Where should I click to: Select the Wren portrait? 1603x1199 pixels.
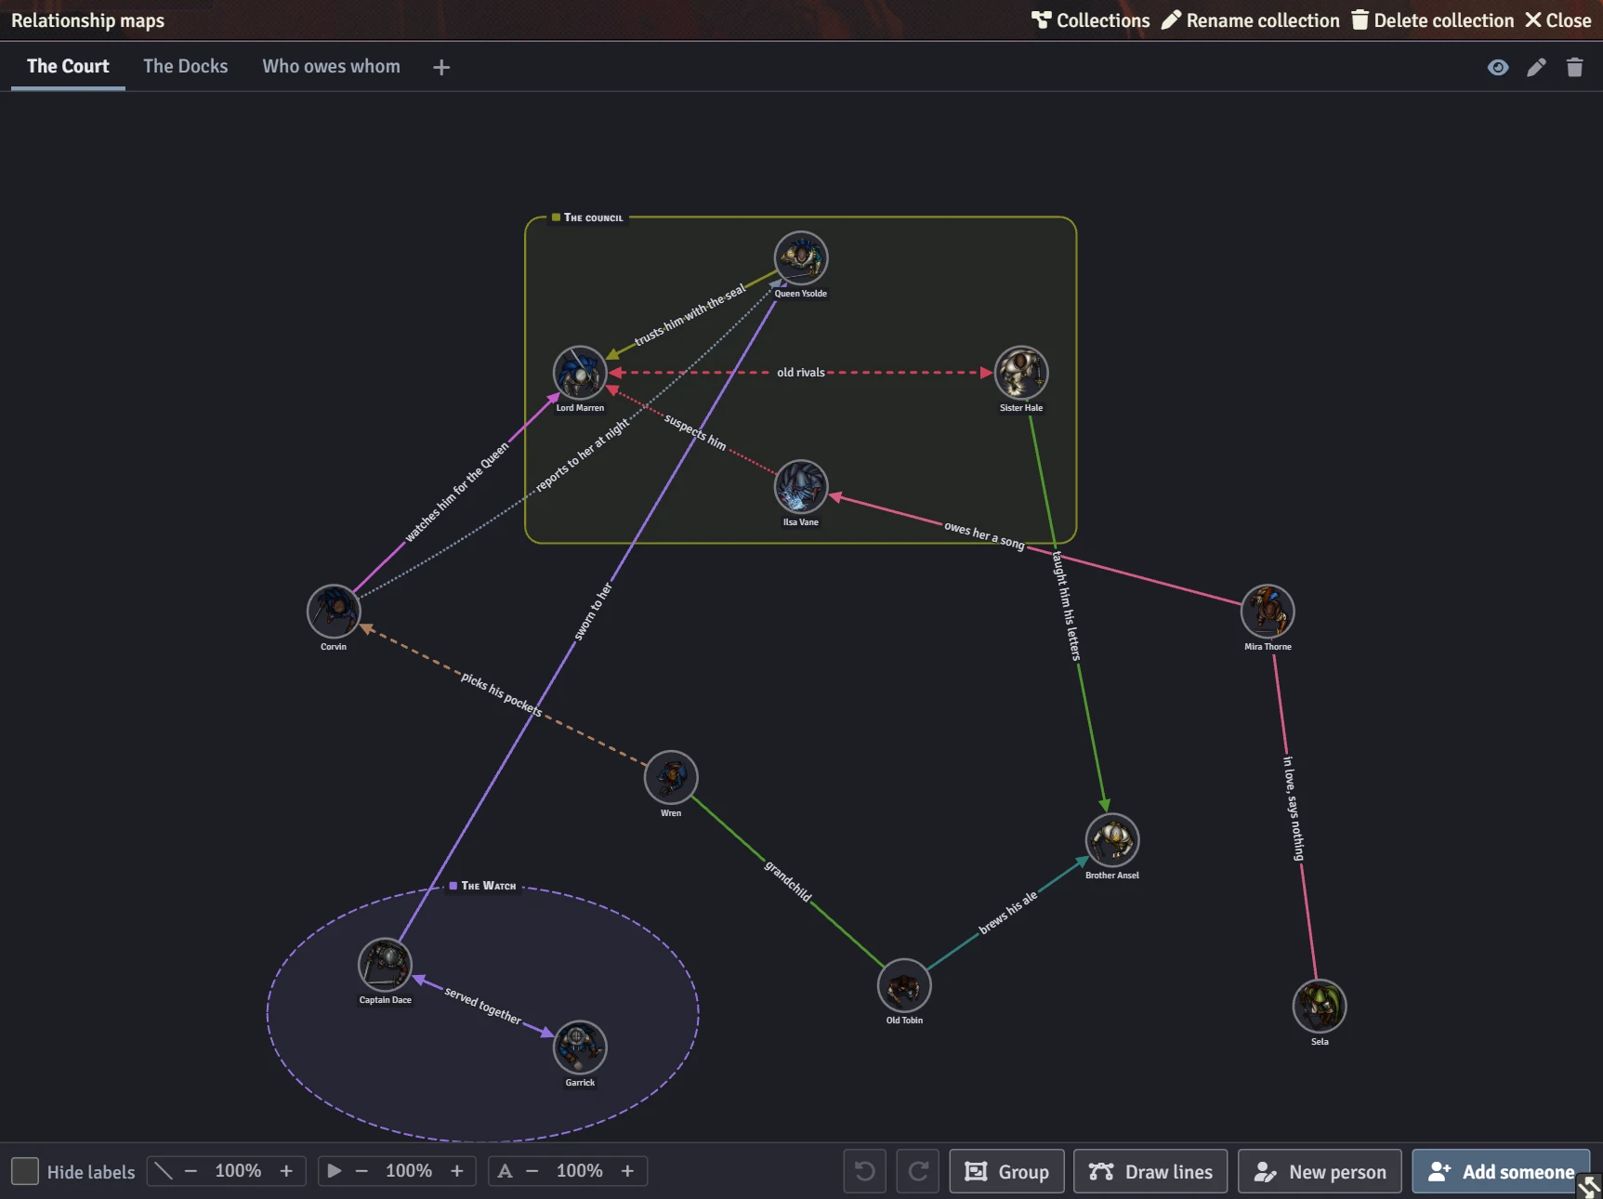click(671, 777)
